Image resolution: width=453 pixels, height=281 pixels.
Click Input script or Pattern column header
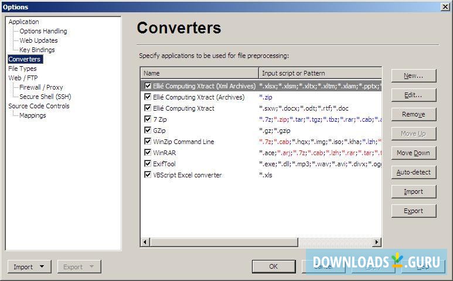coord(320,73)
